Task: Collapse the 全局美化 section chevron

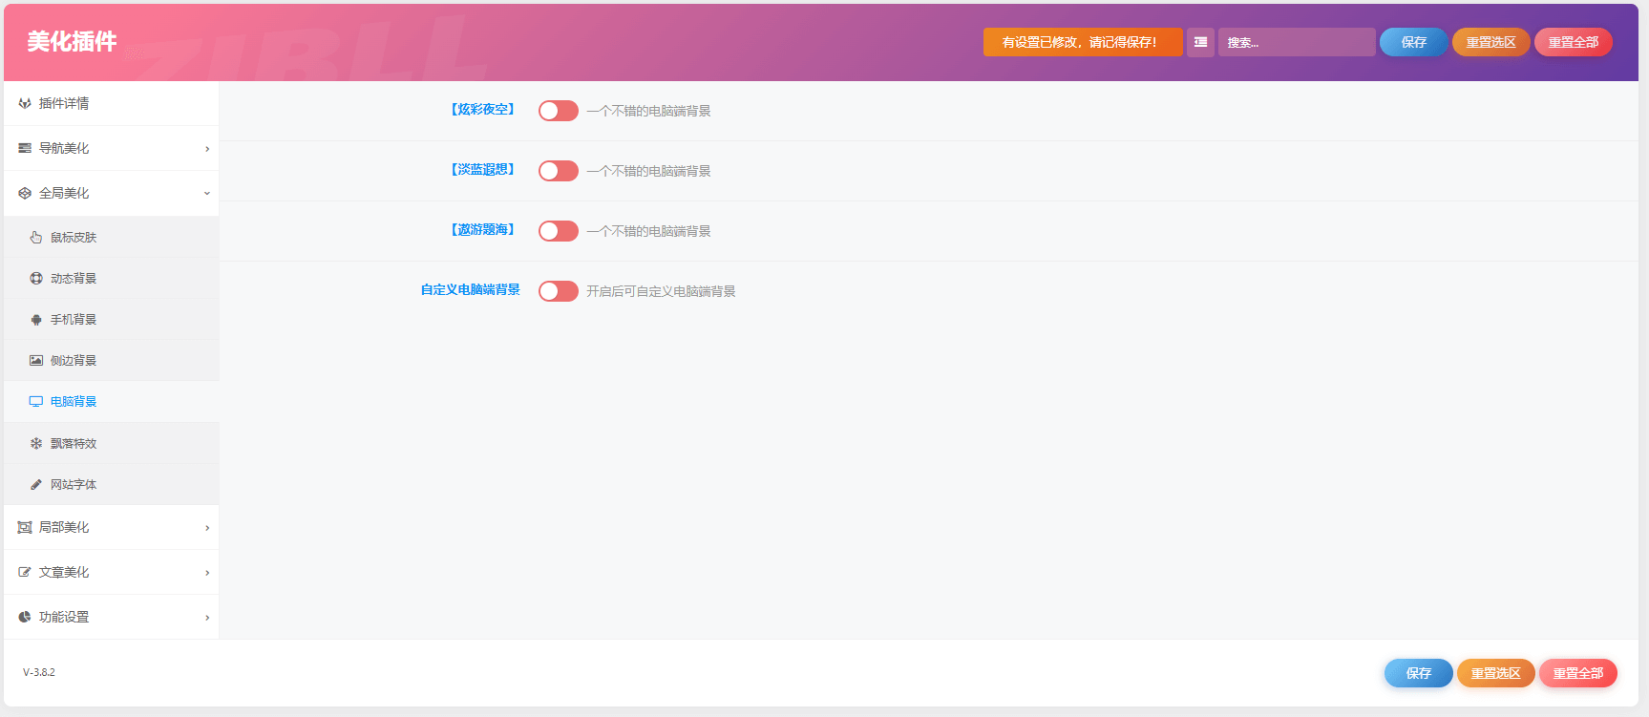Action: (x=207, y=194)
